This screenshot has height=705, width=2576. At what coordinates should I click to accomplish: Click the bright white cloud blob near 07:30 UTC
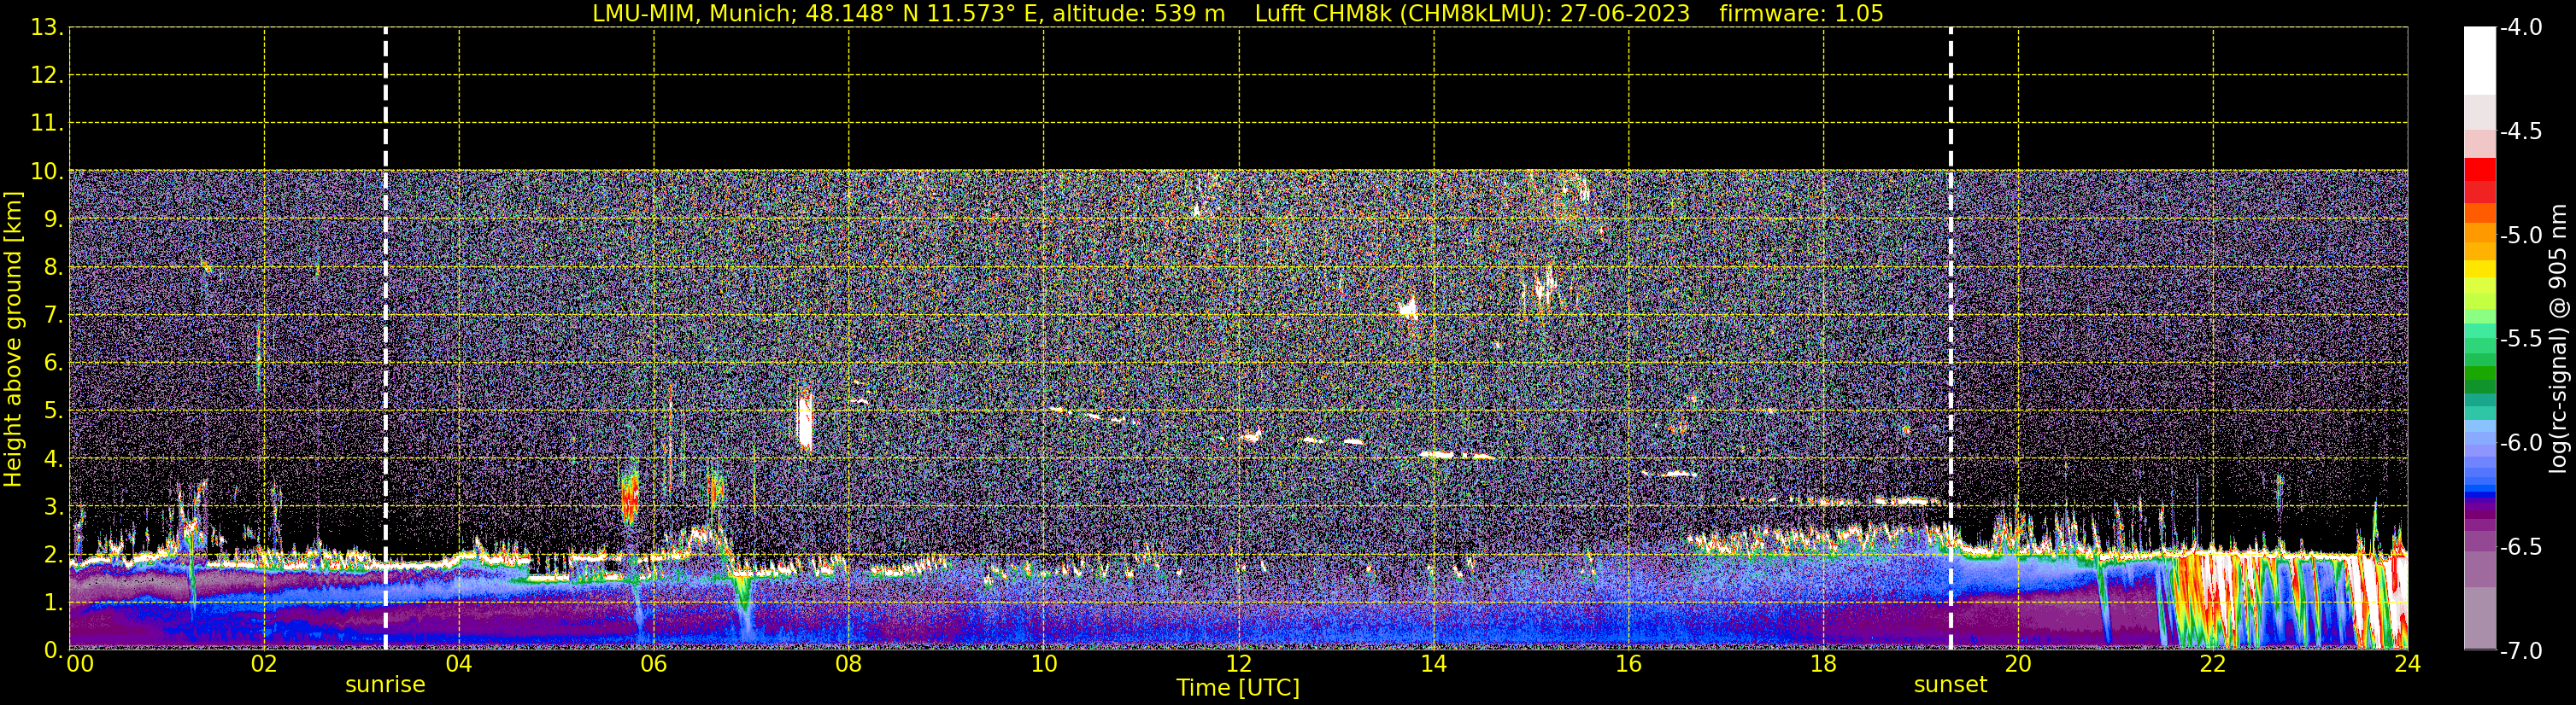805,422
